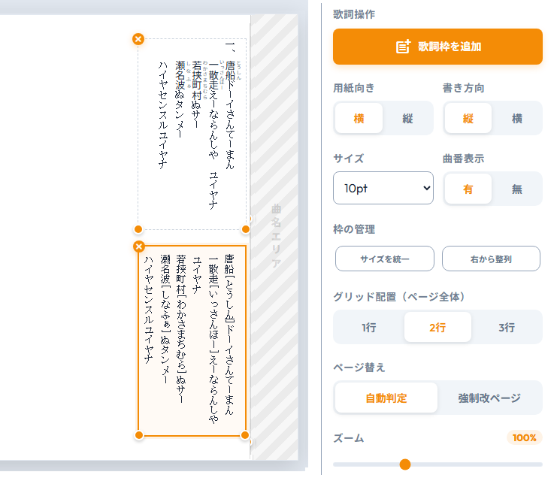
Task: Choose 2行 grid layout
Action: click(x=437, y=327)
